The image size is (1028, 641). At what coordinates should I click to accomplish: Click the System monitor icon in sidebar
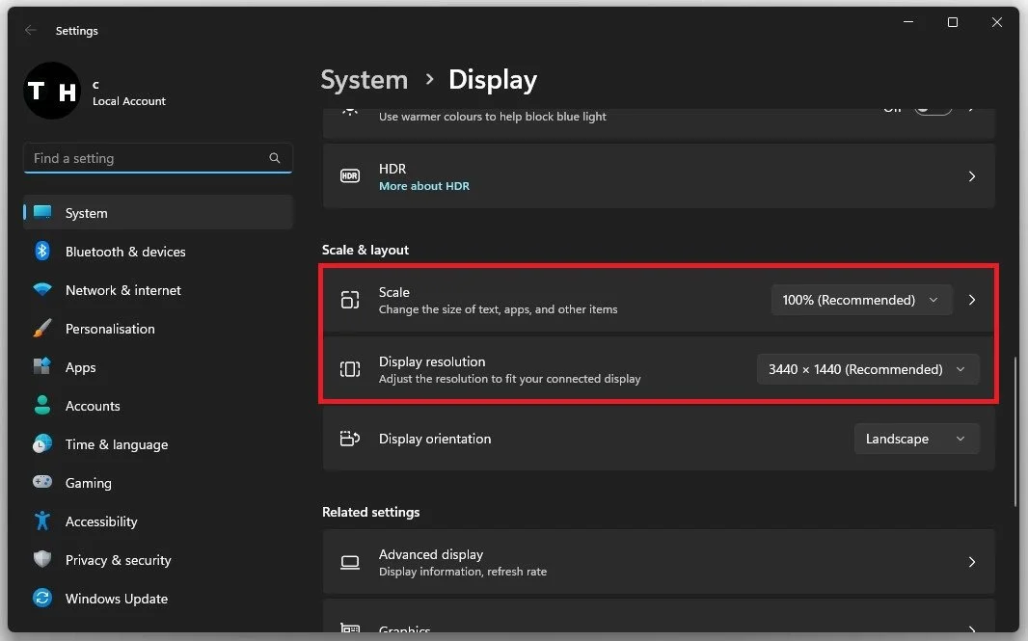point(42,212)
